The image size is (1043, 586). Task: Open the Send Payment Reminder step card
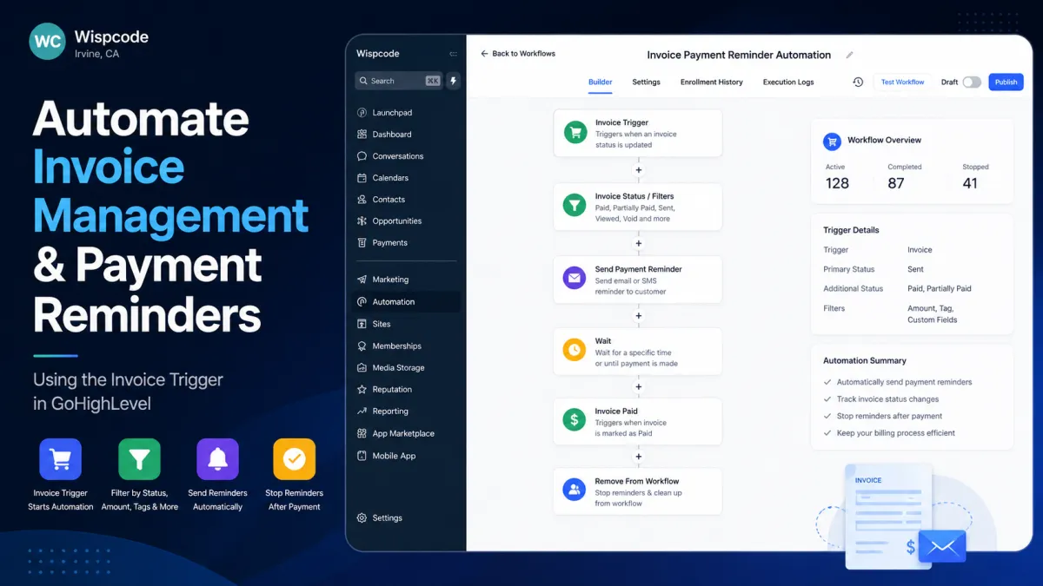(x=638, y=280)
